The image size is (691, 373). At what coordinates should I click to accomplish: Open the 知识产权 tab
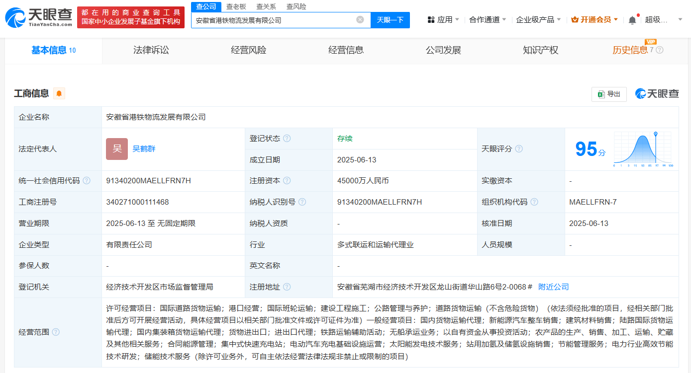pyautogui.click(x=540, y=50)
